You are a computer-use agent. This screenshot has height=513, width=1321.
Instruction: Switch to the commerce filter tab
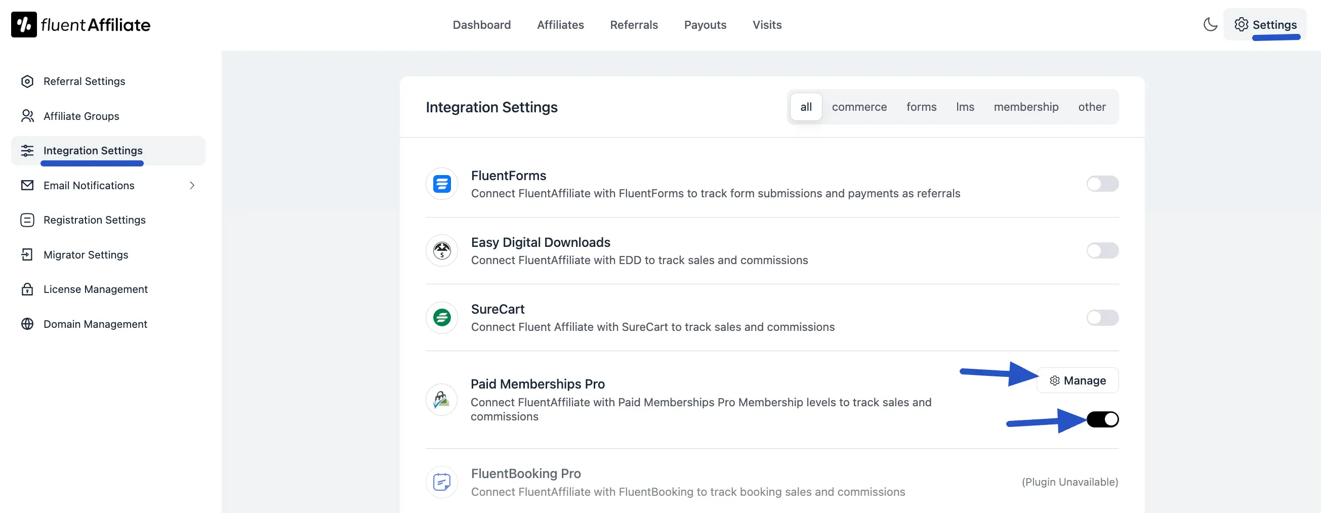(859, 107)
